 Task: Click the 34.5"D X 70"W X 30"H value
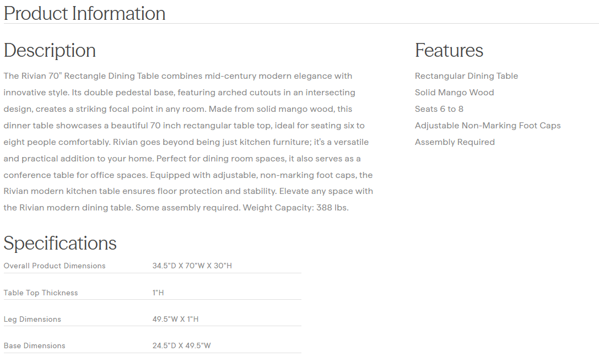click(192, 266)
